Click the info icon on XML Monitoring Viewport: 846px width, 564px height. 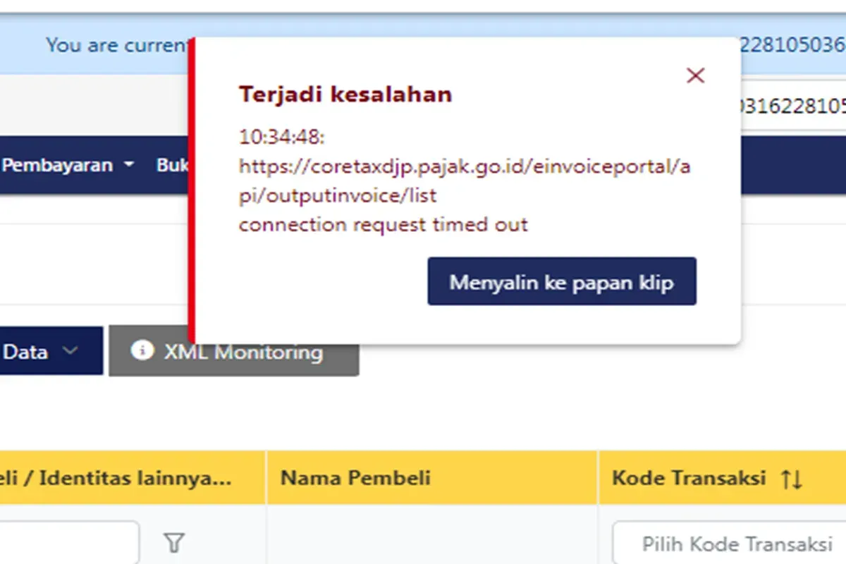pyautogui.click(x=142, y=350)
